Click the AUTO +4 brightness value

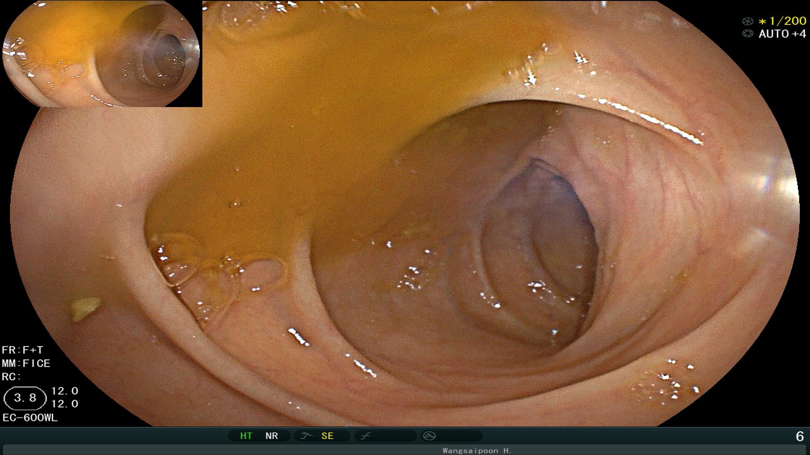(783, 34)
